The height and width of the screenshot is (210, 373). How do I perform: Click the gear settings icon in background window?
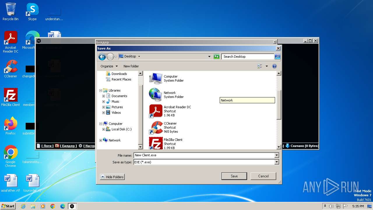pyautogui.click(x=80, y=146)
